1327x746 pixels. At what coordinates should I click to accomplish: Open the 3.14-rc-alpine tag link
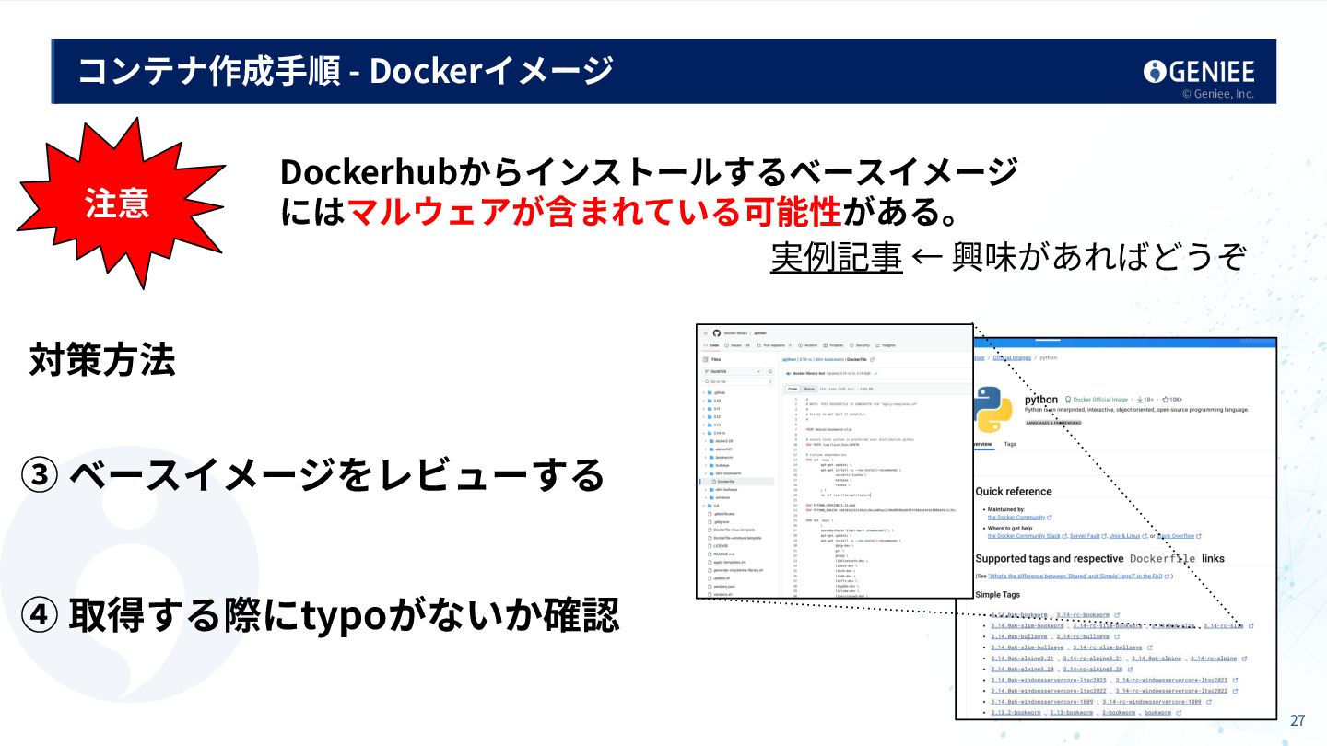[1214, 659]
